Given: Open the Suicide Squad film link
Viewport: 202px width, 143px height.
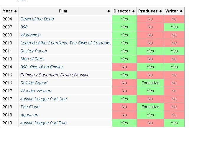Looking at the screenshot, I should tap(34, 83).
